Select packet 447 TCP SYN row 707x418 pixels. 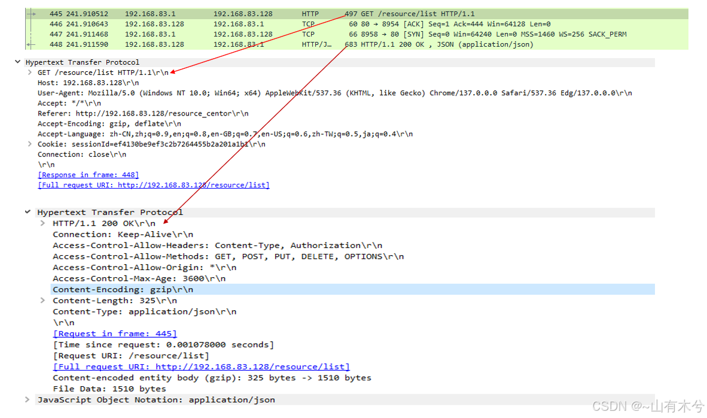pyautogui.click(x=356, y=34)
